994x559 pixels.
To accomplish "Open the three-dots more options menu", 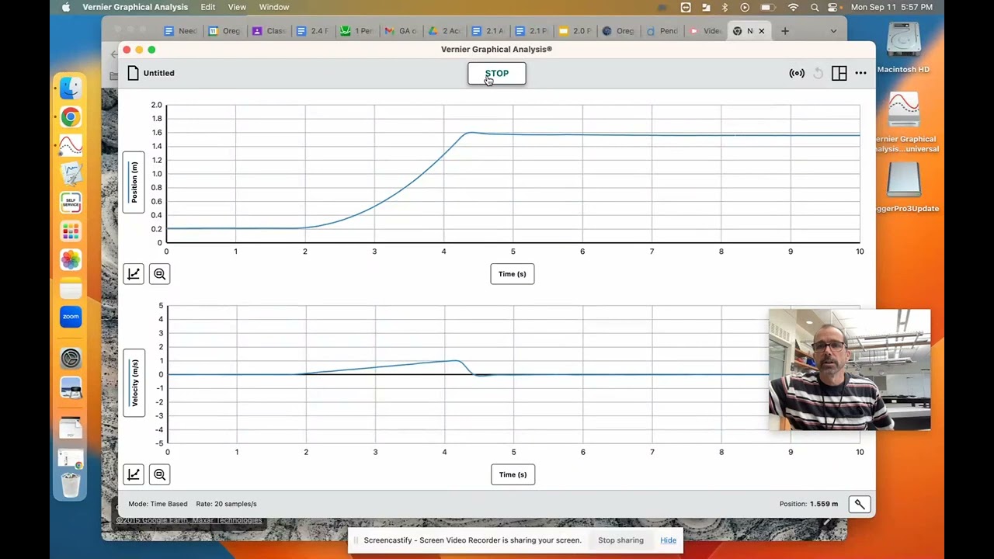I will pos(860,73).
